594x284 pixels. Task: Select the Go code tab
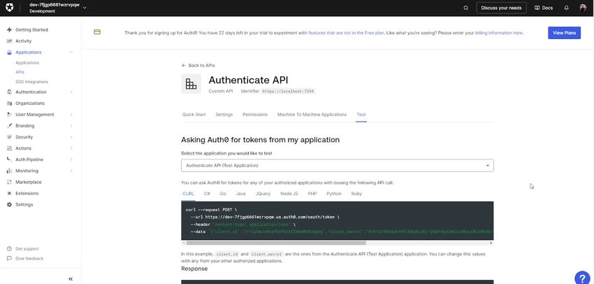(x=223, y=194)
